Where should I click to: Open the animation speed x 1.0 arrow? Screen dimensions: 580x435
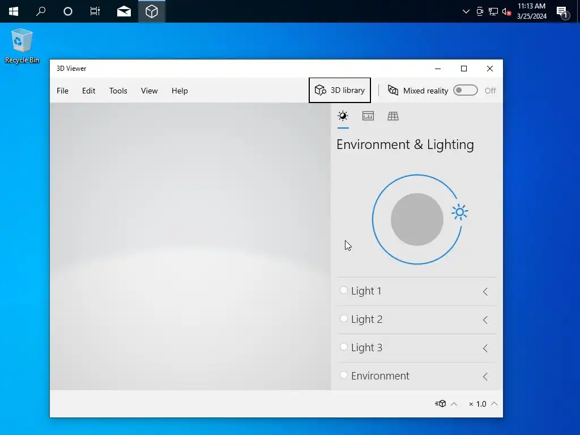[x=494, y=403]
